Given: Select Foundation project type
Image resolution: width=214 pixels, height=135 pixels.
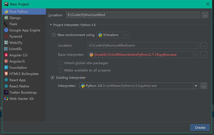Looking at the screenshot, I should pos(24,68).
